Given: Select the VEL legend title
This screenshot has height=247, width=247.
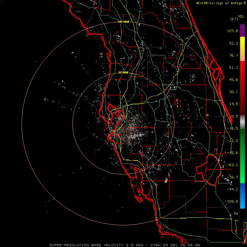Looking at the screenshot, I should pos(241,16).
